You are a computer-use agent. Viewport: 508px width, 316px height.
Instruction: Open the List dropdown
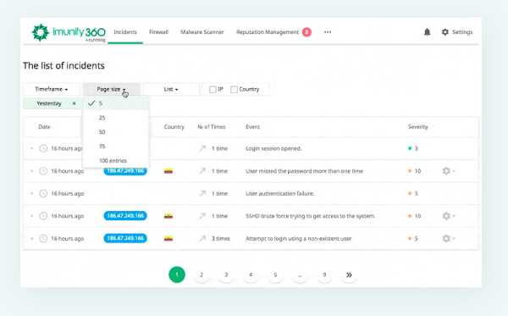pyautogui.click(x=171, y=89)
